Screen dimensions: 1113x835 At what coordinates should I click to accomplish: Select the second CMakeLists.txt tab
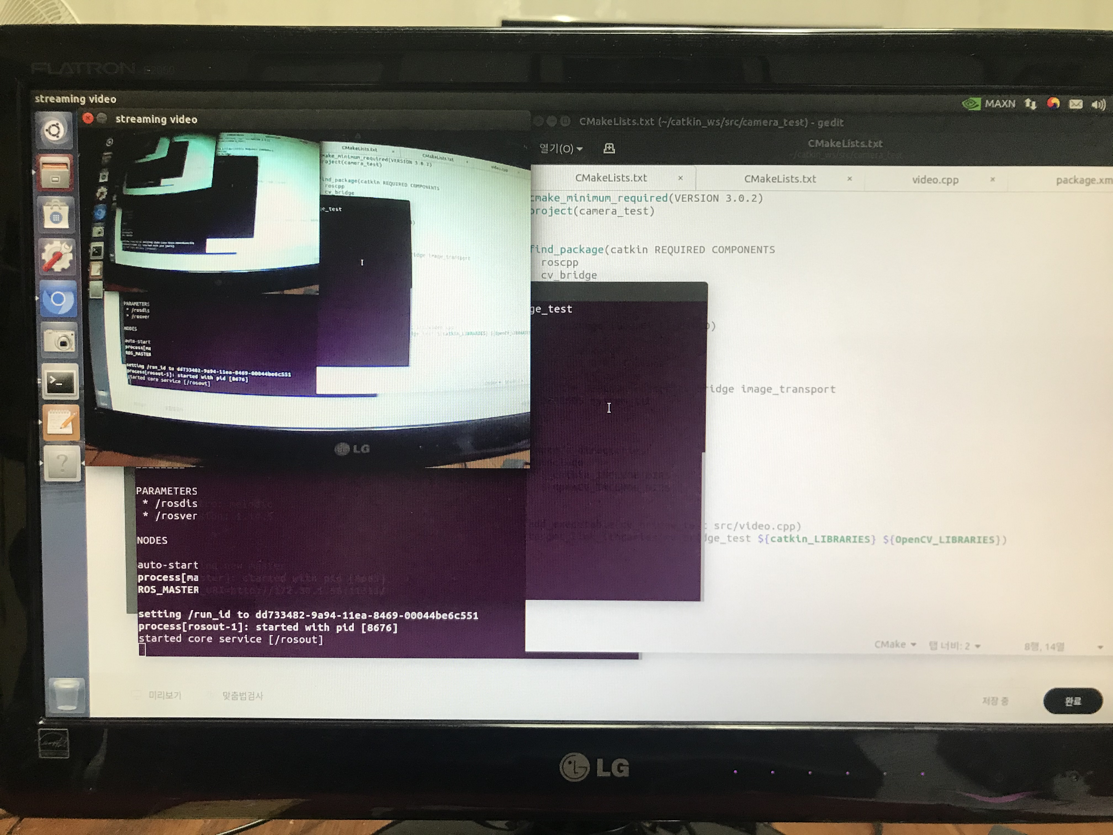point(779,179)
